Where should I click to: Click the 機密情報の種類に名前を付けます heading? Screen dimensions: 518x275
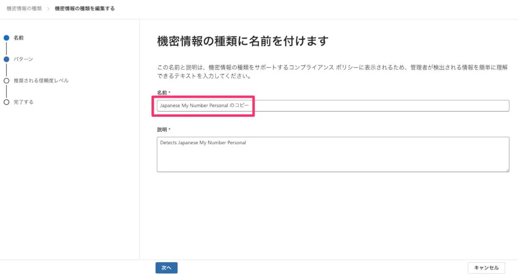click(x=243, y=41)
